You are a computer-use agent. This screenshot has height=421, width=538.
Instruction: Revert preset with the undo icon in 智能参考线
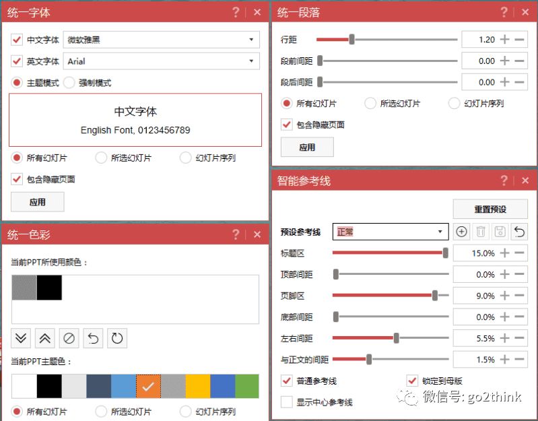(519, 232)
